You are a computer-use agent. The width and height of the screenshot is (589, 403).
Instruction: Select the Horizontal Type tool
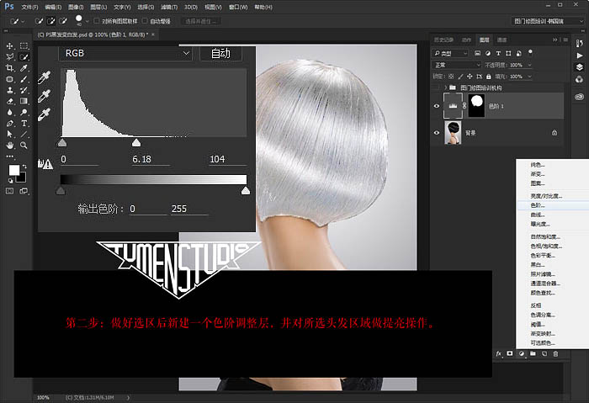24,123
